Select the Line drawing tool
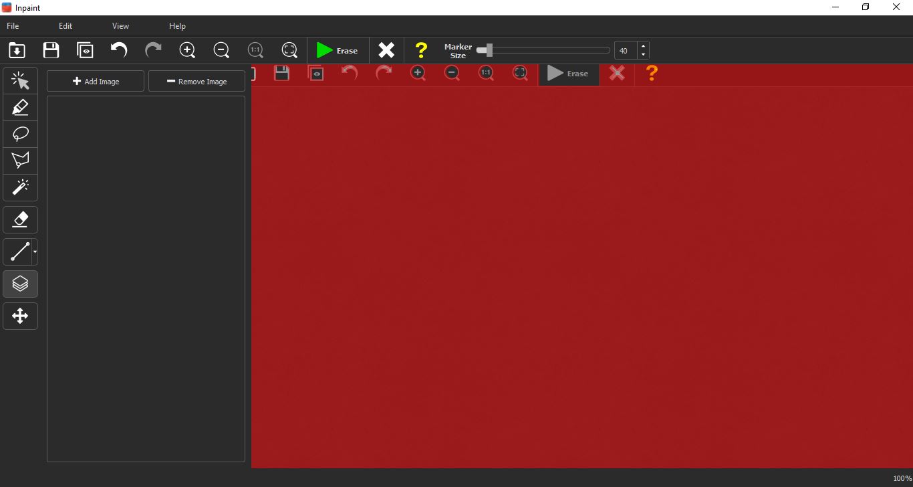The width and height of the screenshot is (913, 487). point(17,252)
